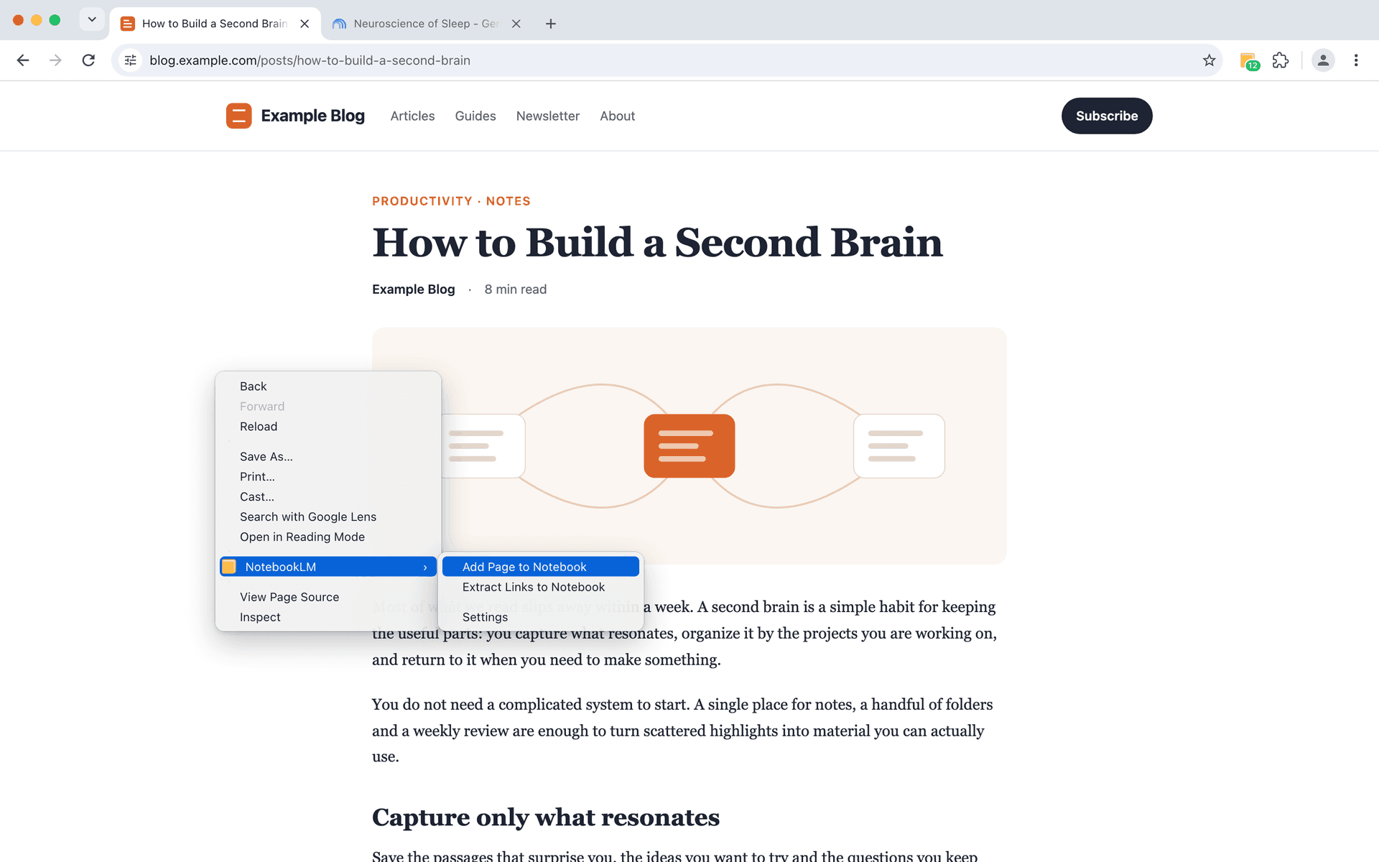The image size is (1379, 862).
Task: Switch to Neuroscience of Sleep tab
Action: tap(427, 24)
